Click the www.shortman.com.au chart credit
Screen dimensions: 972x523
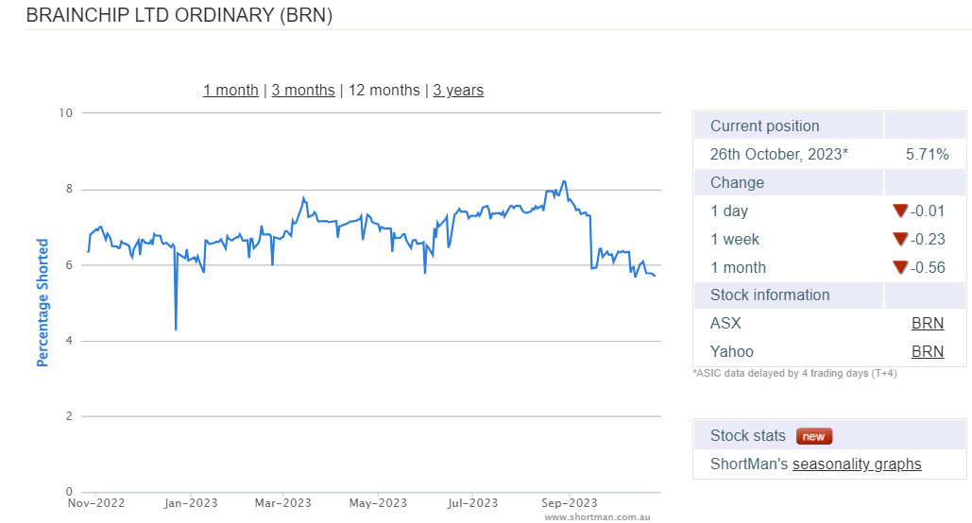(x=597, y=516)
